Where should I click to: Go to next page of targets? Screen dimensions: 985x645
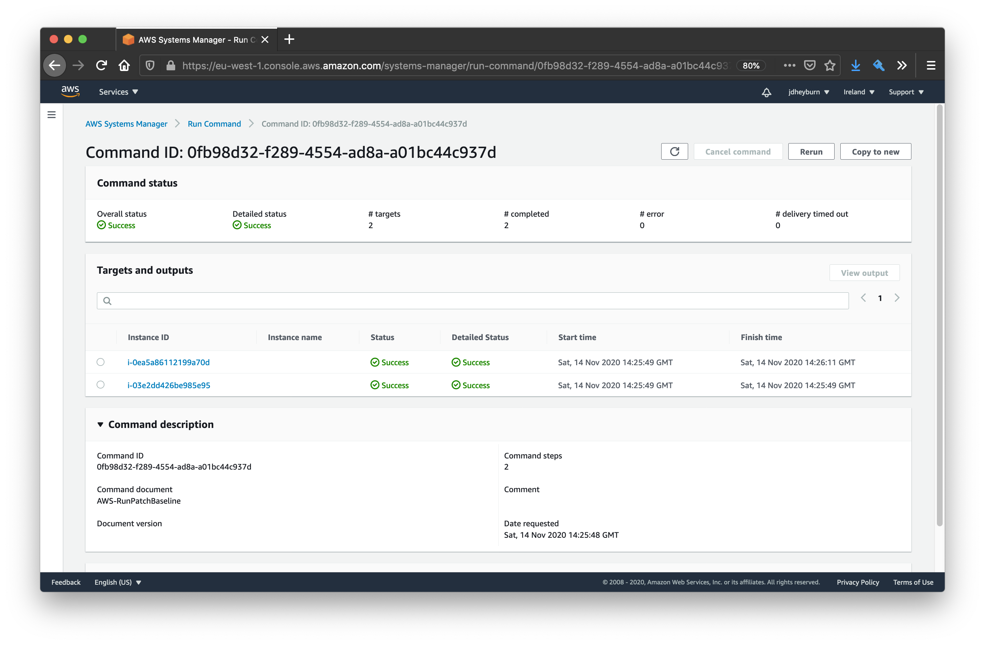pos(897,298)
